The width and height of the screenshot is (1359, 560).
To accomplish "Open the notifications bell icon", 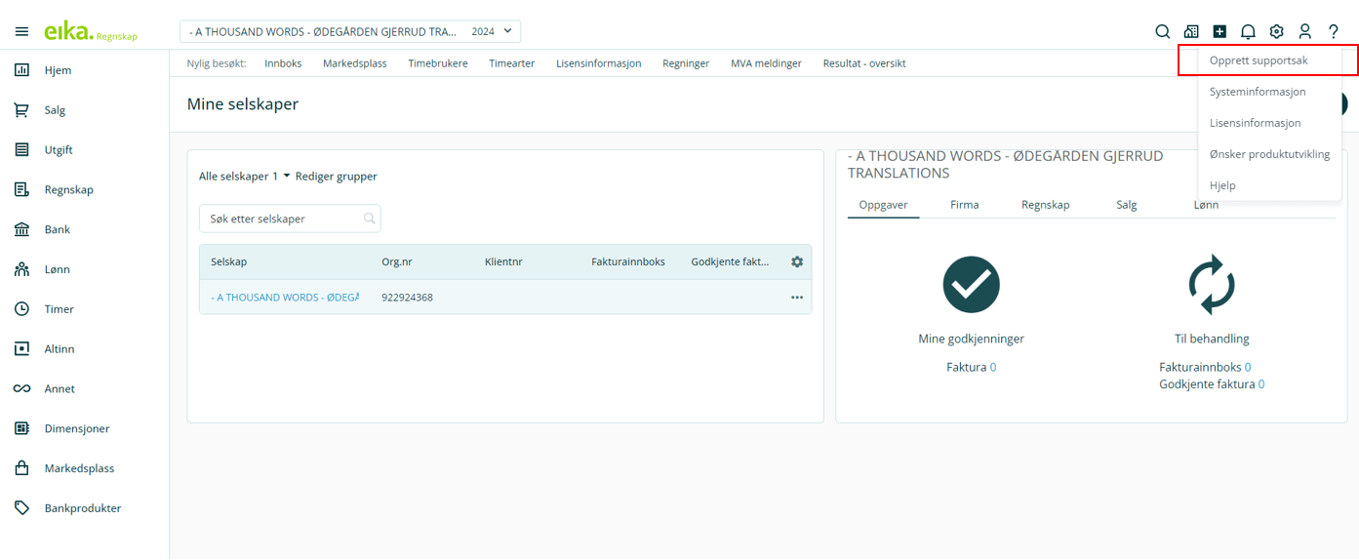I will click(1248, 31).
